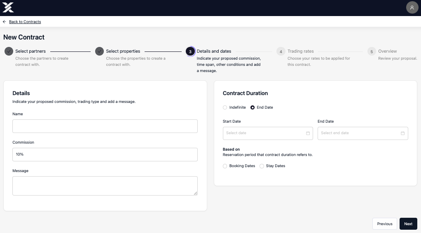Go to the Select partners step
This screenshot has width=421, height=233.
pyautogui.click(x=30, y=51)
